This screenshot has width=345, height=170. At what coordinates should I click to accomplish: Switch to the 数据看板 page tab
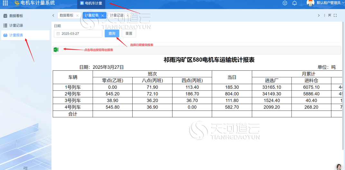(66, 15)
